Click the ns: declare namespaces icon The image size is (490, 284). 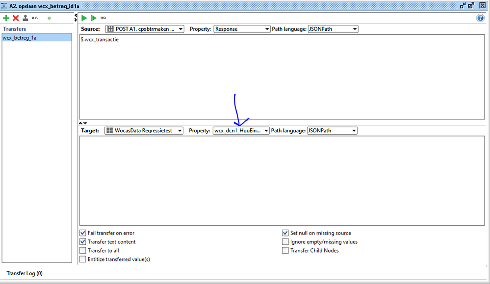pos(103,18)
